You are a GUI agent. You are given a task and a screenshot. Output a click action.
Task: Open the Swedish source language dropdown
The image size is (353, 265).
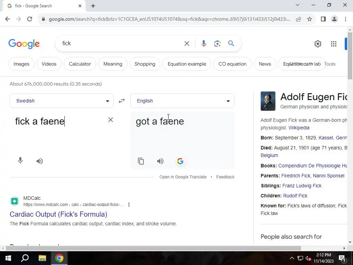[x=61, y=101]
